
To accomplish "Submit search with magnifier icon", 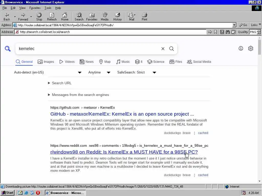I will [172, 49].
